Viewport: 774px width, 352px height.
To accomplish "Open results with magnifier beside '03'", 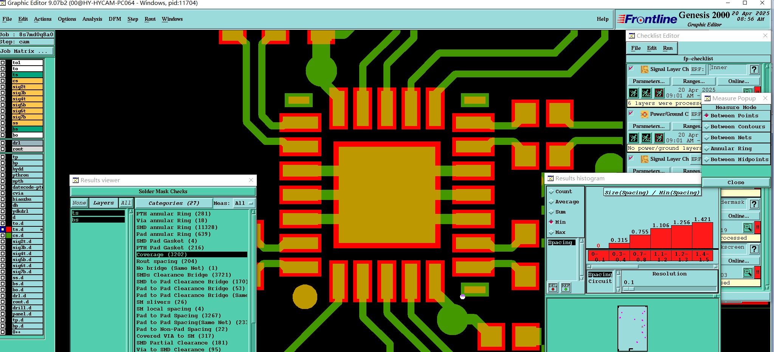I will coord(748,272).
